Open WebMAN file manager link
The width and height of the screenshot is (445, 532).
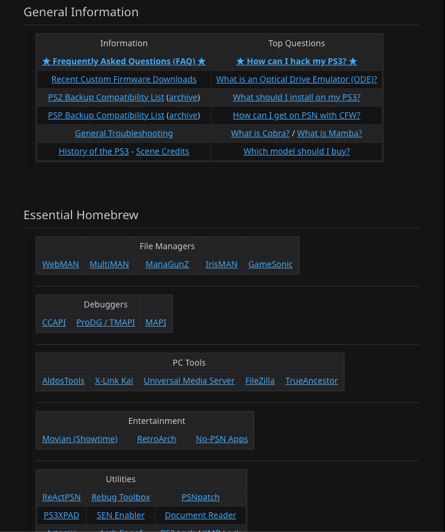coord(61,264)
